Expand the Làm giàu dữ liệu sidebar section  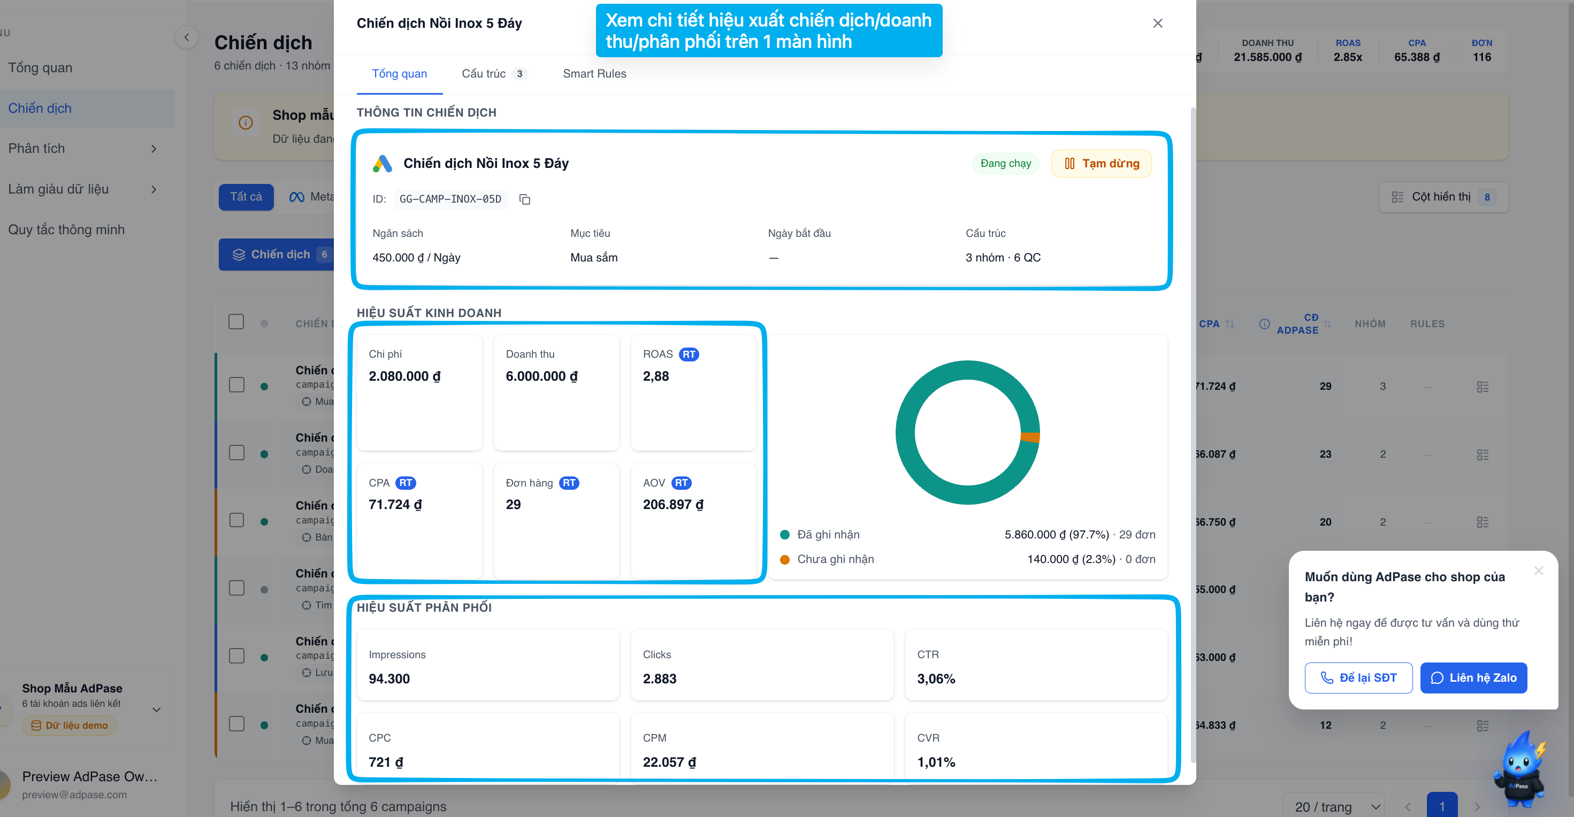82,189
